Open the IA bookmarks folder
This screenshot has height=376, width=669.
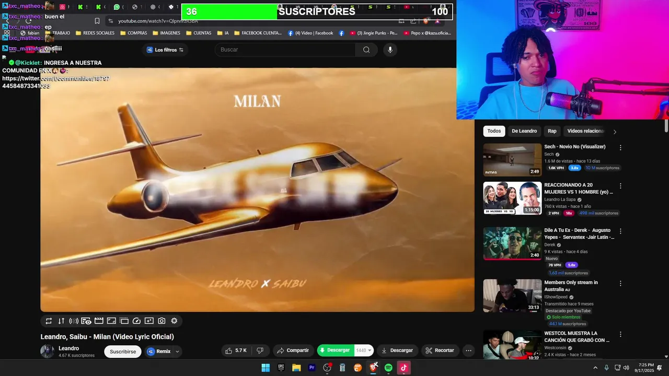(223, 33)
